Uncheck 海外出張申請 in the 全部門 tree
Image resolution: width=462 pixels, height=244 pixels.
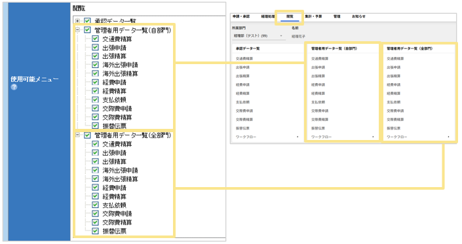coord(95,170)
